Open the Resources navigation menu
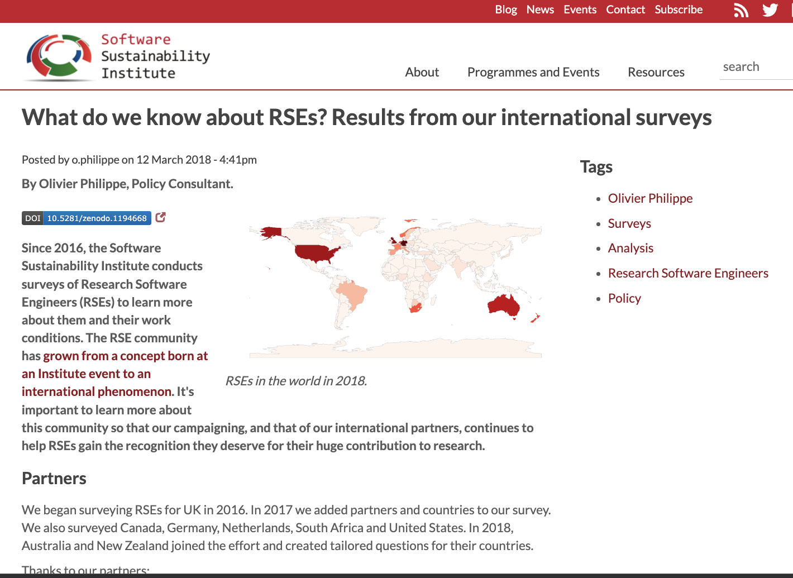Screen dimensions: 793x578 coord(656,72)
